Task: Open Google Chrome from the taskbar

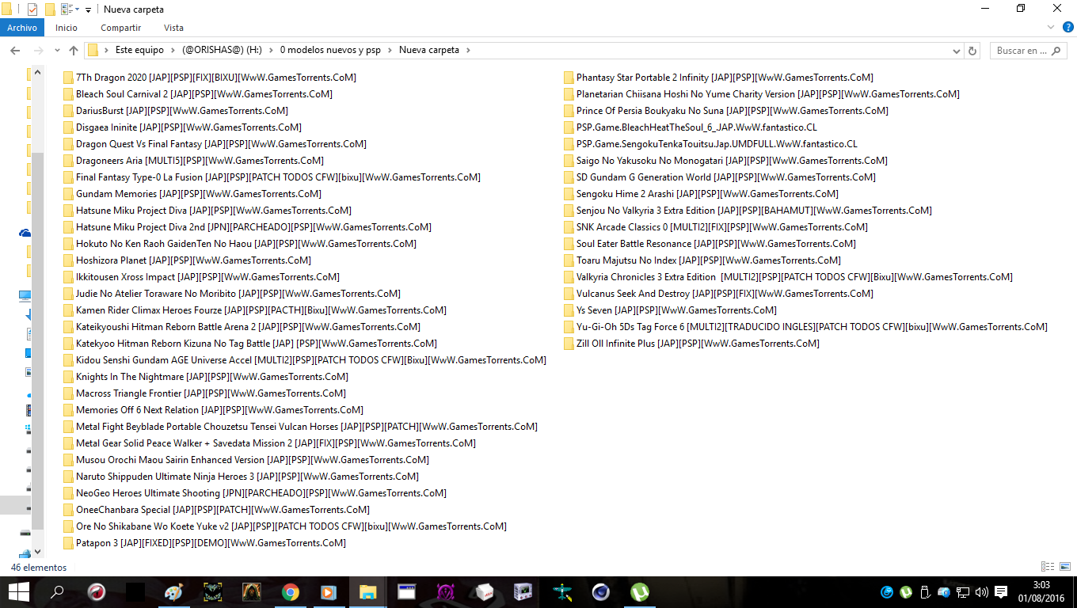Action: click(290, 592)
